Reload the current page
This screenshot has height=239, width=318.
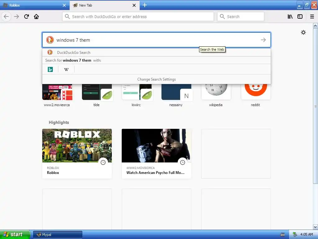tap(26, 16)
